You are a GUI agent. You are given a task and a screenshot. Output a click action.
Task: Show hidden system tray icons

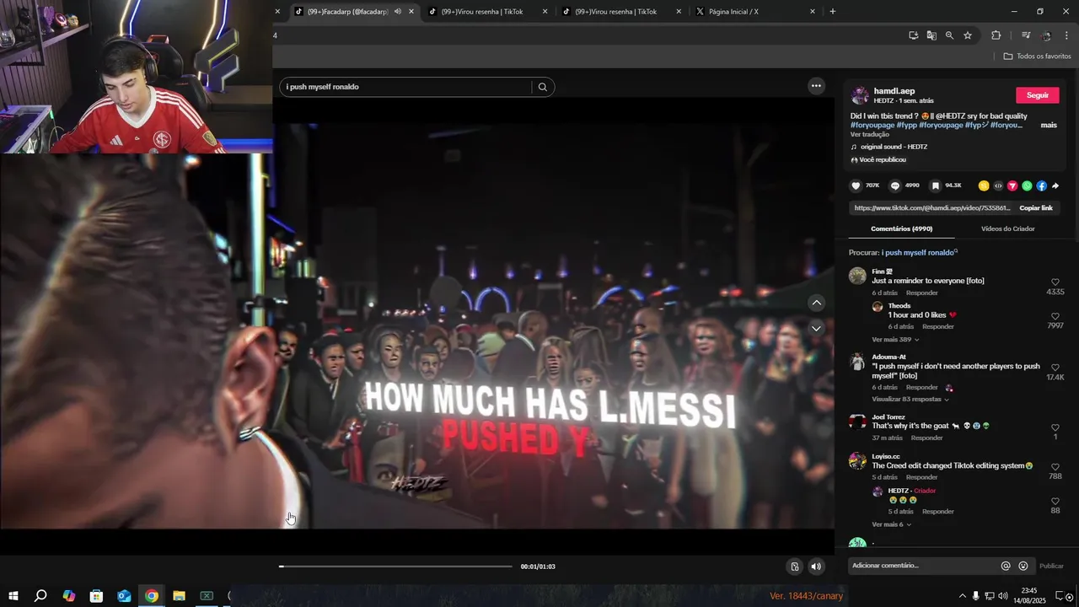963,596
